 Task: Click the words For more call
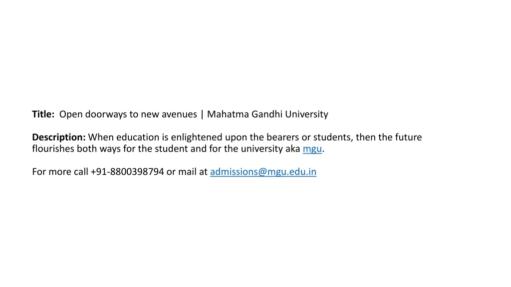pos(60,172)
